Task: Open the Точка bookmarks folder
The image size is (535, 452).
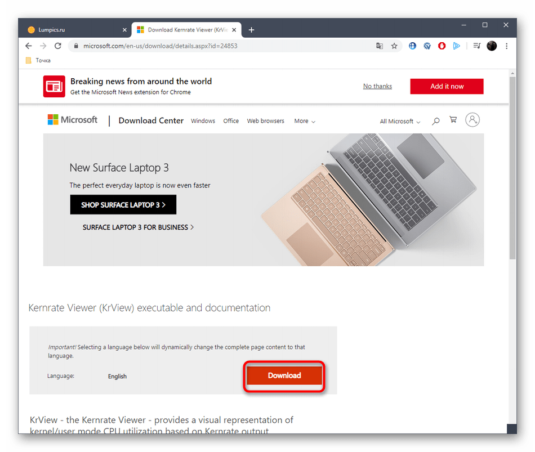Action: [38, 60]
